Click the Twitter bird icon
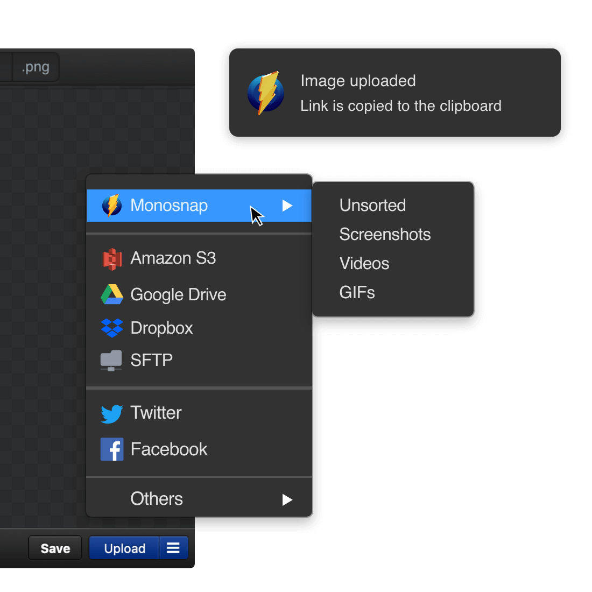The width and height of the screenshot is (592, 592). 112,413
